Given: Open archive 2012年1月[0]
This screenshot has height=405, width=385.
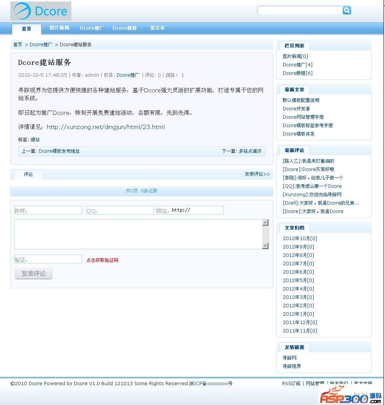Looking at the screenshot, I should pyautogui.click(x=298, y=314).
